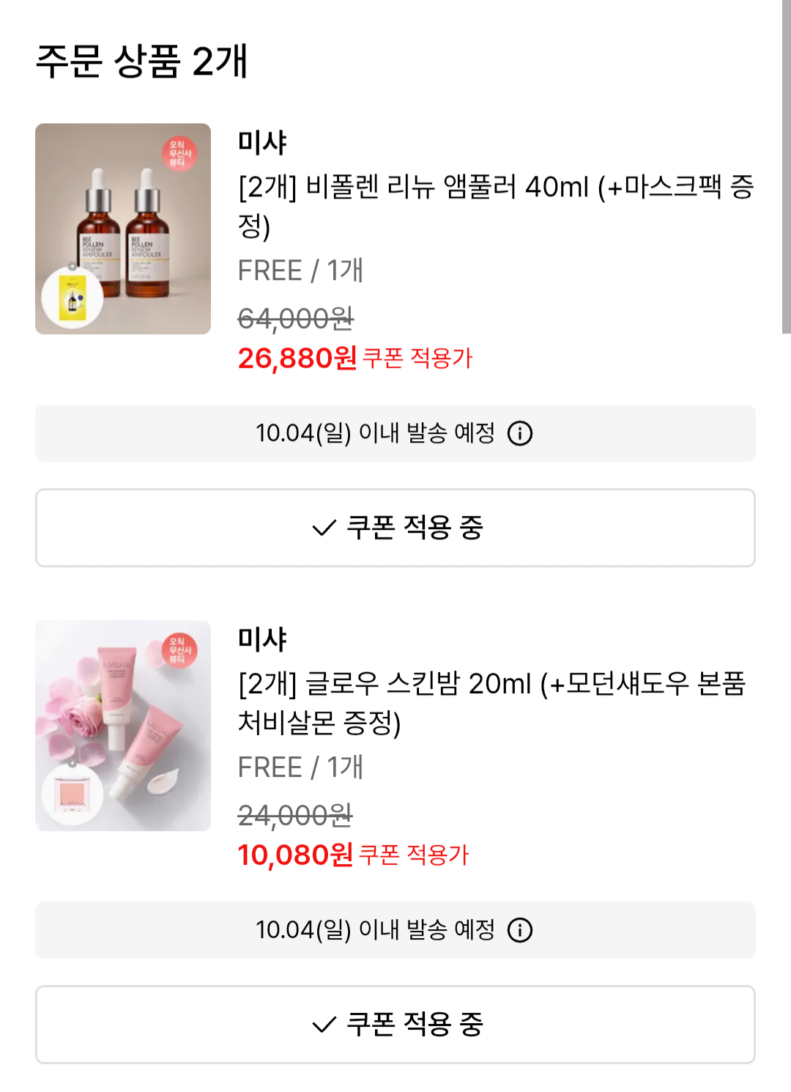791x1092 pixels.
Task: Click checkmark icon in second coupon button
Action: point(324,1025)
